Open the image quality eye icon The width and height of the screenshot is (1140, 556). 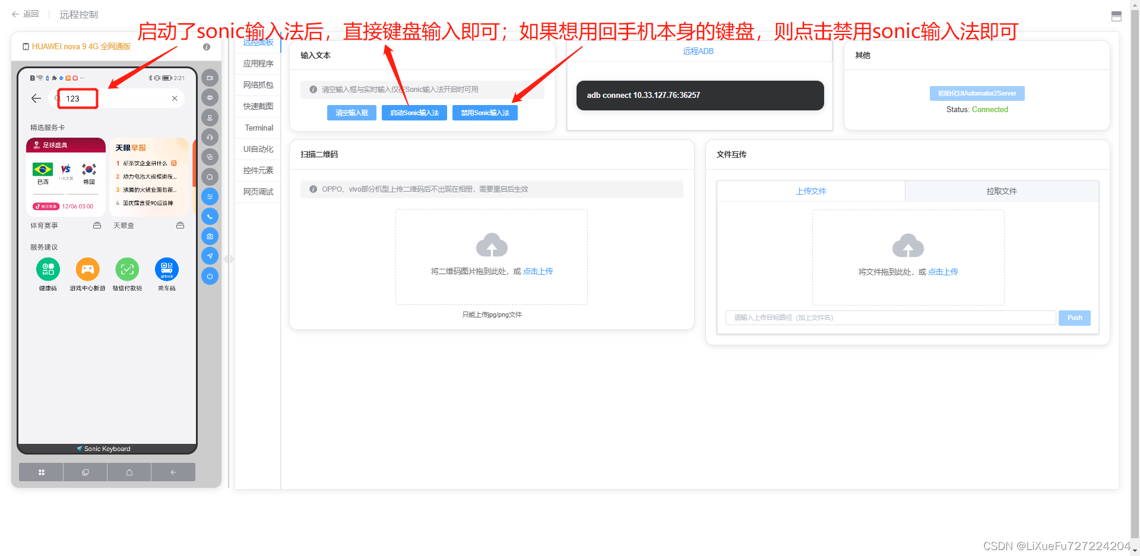click(x=210, y=97)
